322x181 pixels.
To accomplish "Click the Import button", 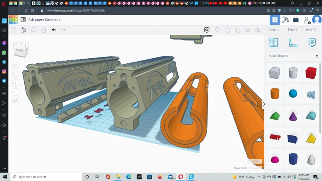I will point(274,30).
